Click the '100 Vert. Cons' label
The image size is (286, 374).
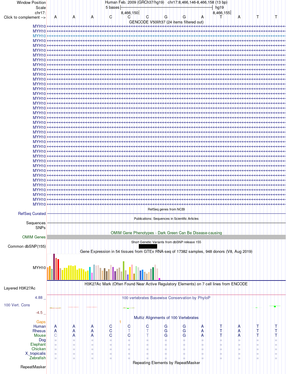tap(17, 305)
